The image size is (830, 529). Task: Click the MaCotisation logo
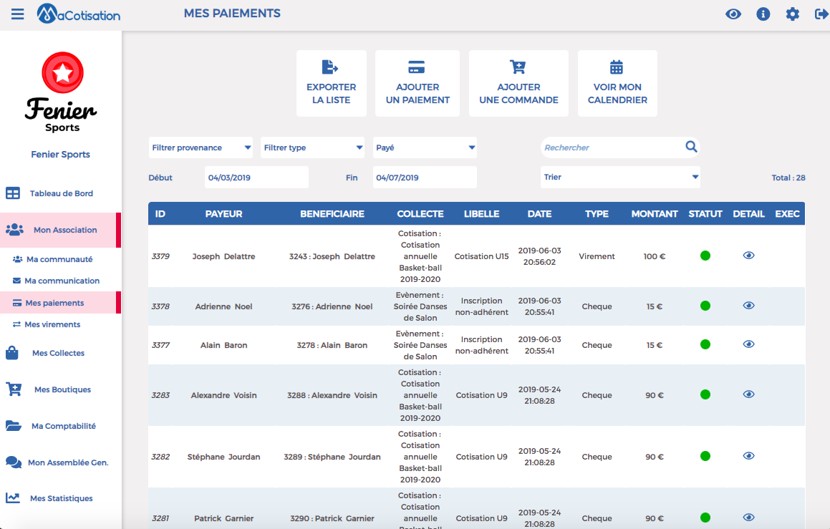tap(78, 14)
